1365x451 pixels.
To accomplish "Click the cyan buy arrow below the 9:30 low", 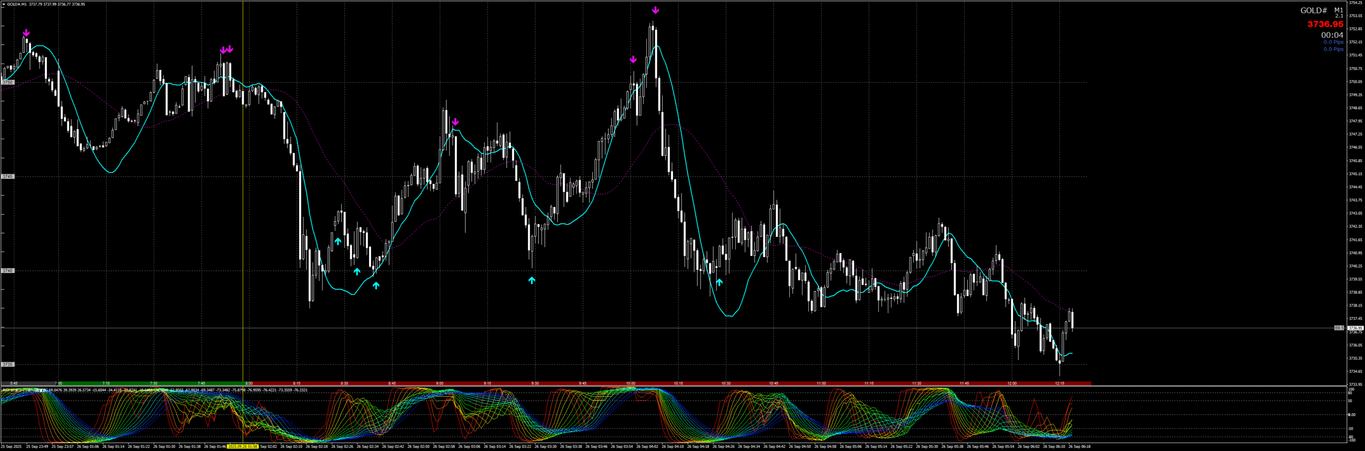I will tap(532, 280).
